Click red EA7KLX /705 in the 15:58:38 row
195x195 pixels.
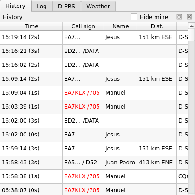[x=83, y=176]
